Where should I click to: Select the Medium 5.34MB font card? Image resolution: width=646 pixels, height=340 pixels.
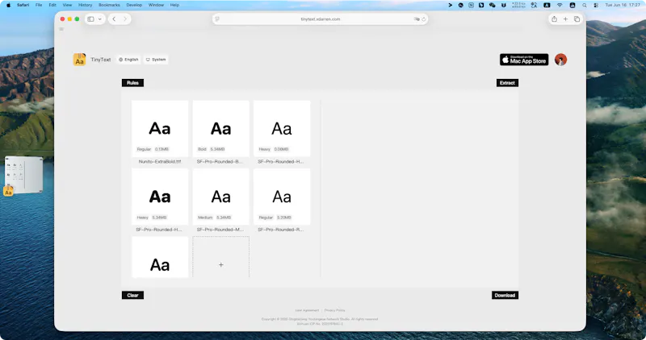[x=220, y=197]
